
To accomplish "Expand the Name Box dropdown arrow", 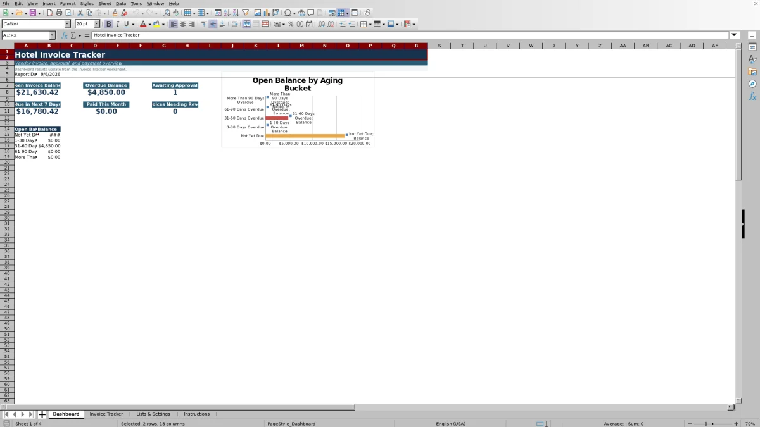I will (x=53, y=35).
